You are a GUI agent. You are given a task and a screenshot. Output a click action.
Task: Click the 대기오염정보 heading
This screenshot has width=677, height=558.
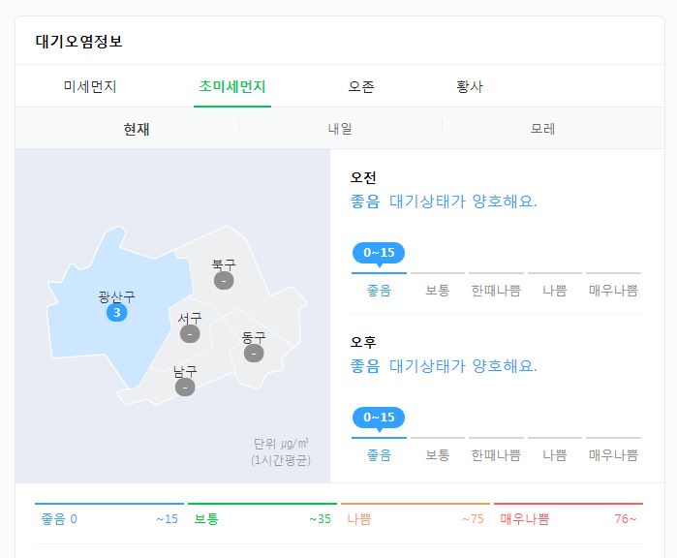coord(79,42)
